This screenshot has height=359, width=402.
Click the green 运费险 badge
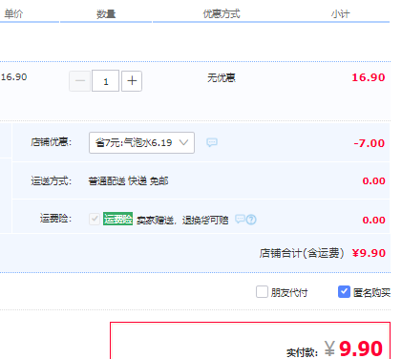point(117,219)
